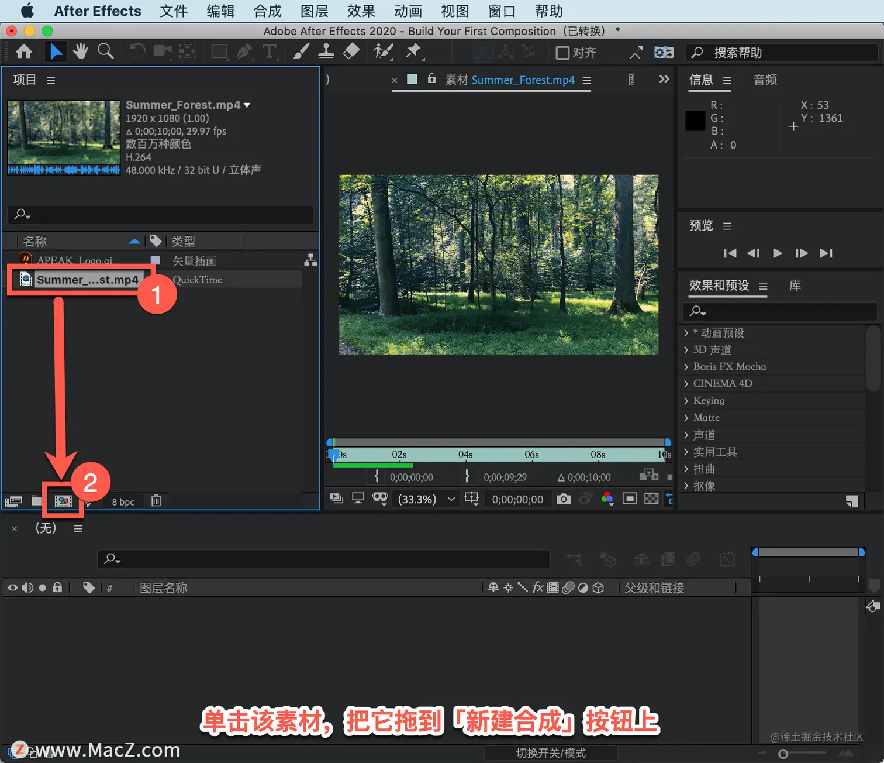Open the 33.3% magnification dropdown

[x=426, y=499]
